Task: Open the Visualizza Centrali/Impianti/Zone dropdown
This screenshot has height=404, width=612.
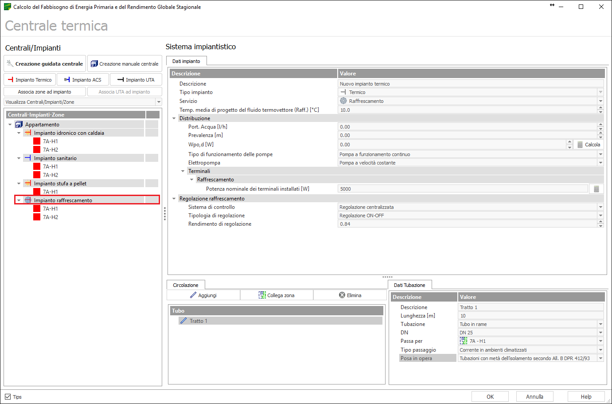Action: tap(159, 102)
